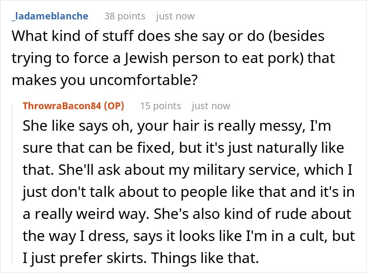The height and width of the screenshot is (273, 367).
Task: Click the sentence Things like that.
Action: (205, 258)
